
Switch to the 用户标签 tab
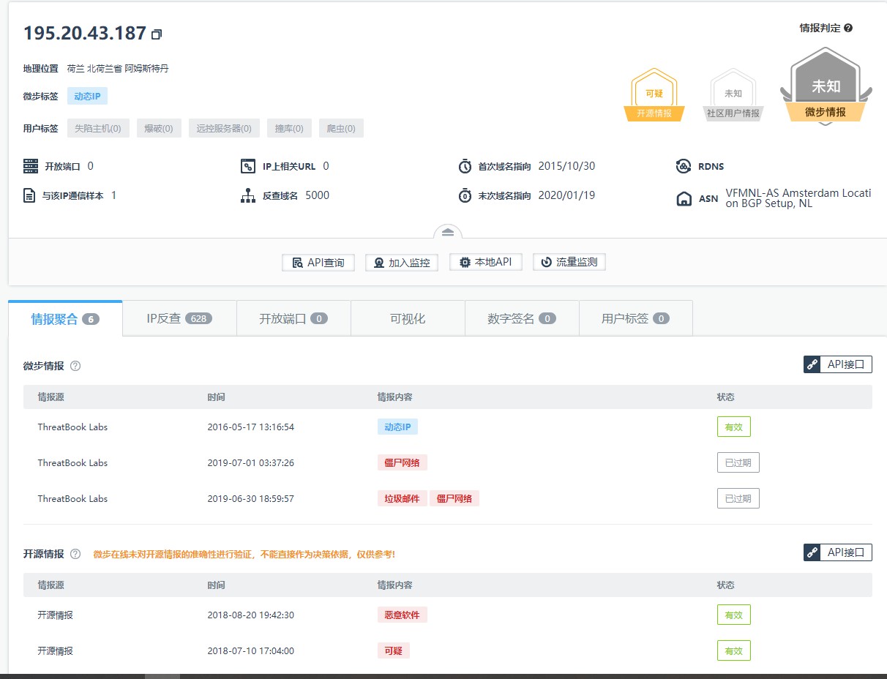(636, 319)
